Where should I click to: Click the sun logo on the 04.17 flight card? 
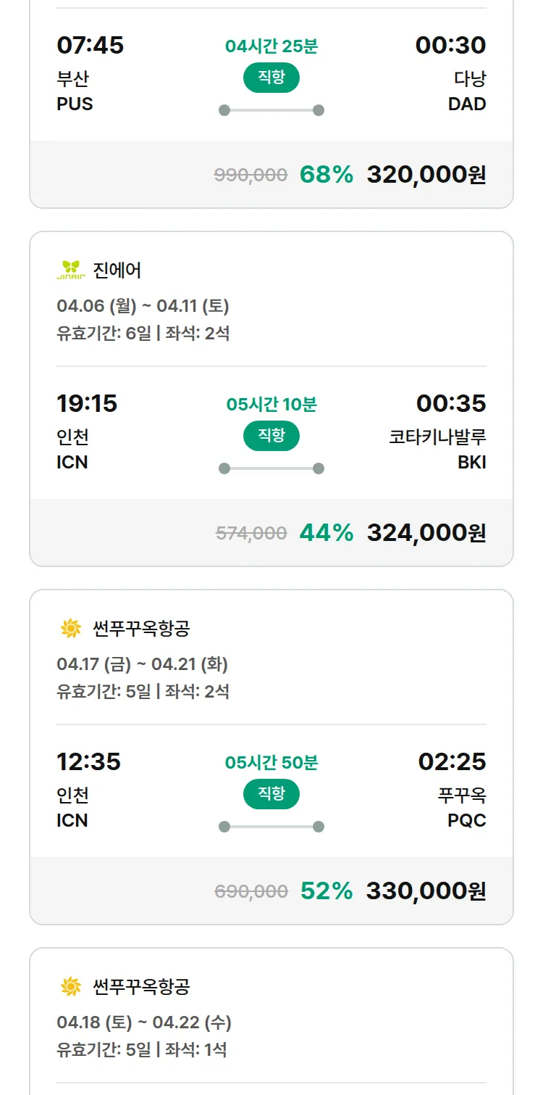point(71,629)
